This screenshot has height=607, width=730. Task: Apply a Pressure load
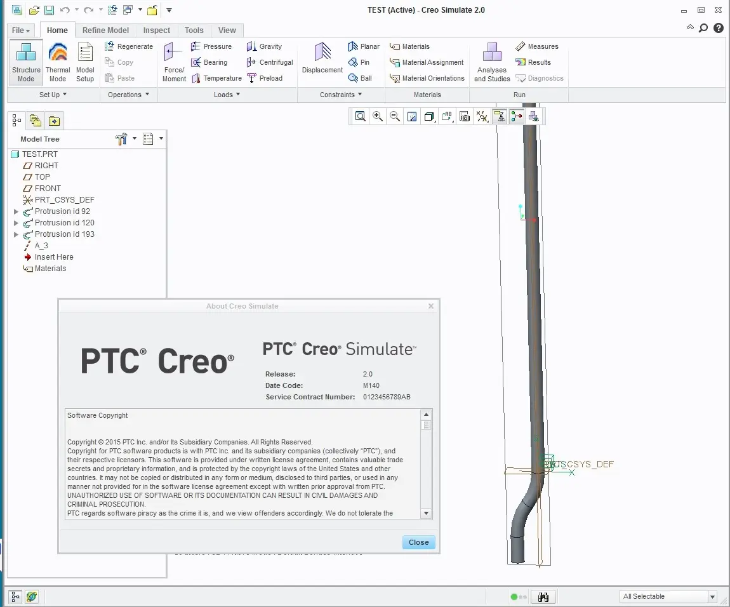pos(211,46)
